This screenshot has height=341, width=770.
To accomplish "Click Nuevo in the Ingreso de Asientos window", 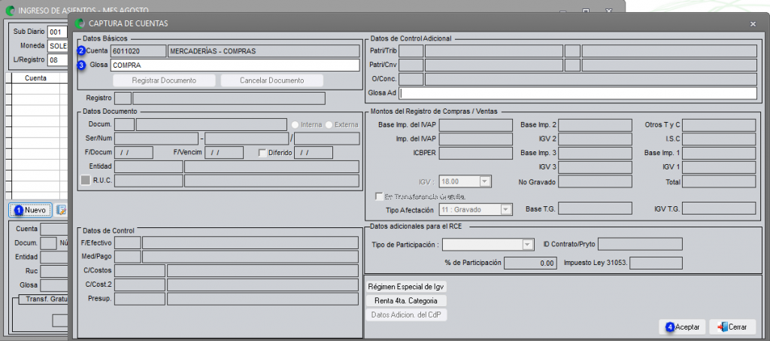I will click(30, 210).
